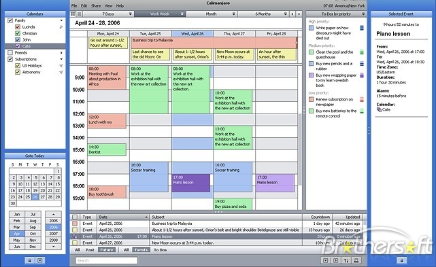Uncheck the Astronomy calendar
This screenshot has width=436, height=267.
(x=18, y=72)
